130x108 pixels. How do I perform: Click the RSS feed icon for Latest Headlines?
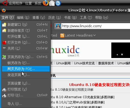(x=62, y=35)
